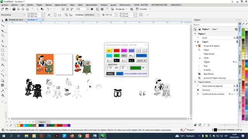This screenshot has height=139, width=248.
Task: Select the Base Blanca object row
Action: [208, 74]
